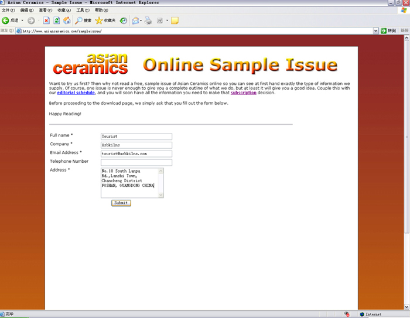Click the Windows flag logo

tap(404, 10)
